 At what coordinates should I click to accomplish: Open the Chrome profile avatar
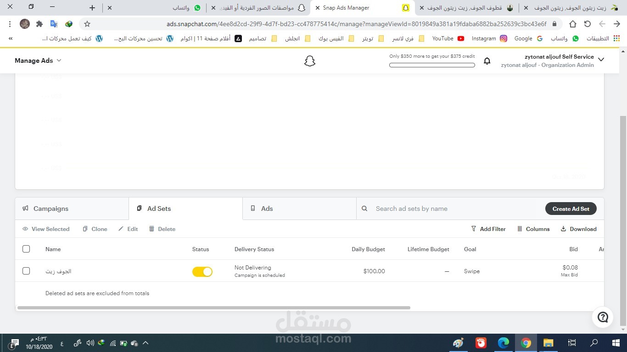25,24
